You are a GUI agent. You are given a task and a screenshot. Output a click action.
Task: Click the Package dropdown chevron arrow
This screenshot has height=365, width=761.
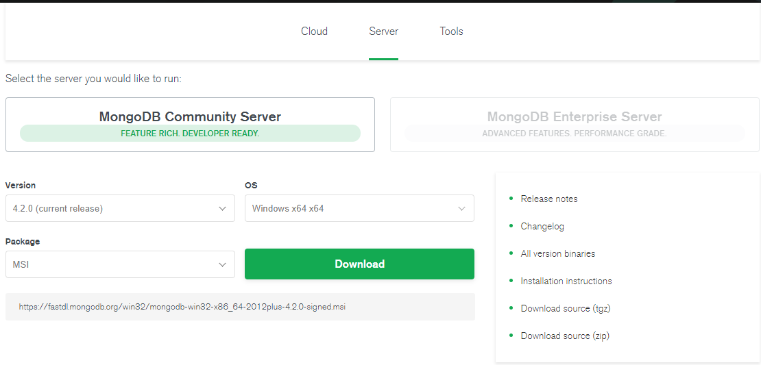coord(222,264)
